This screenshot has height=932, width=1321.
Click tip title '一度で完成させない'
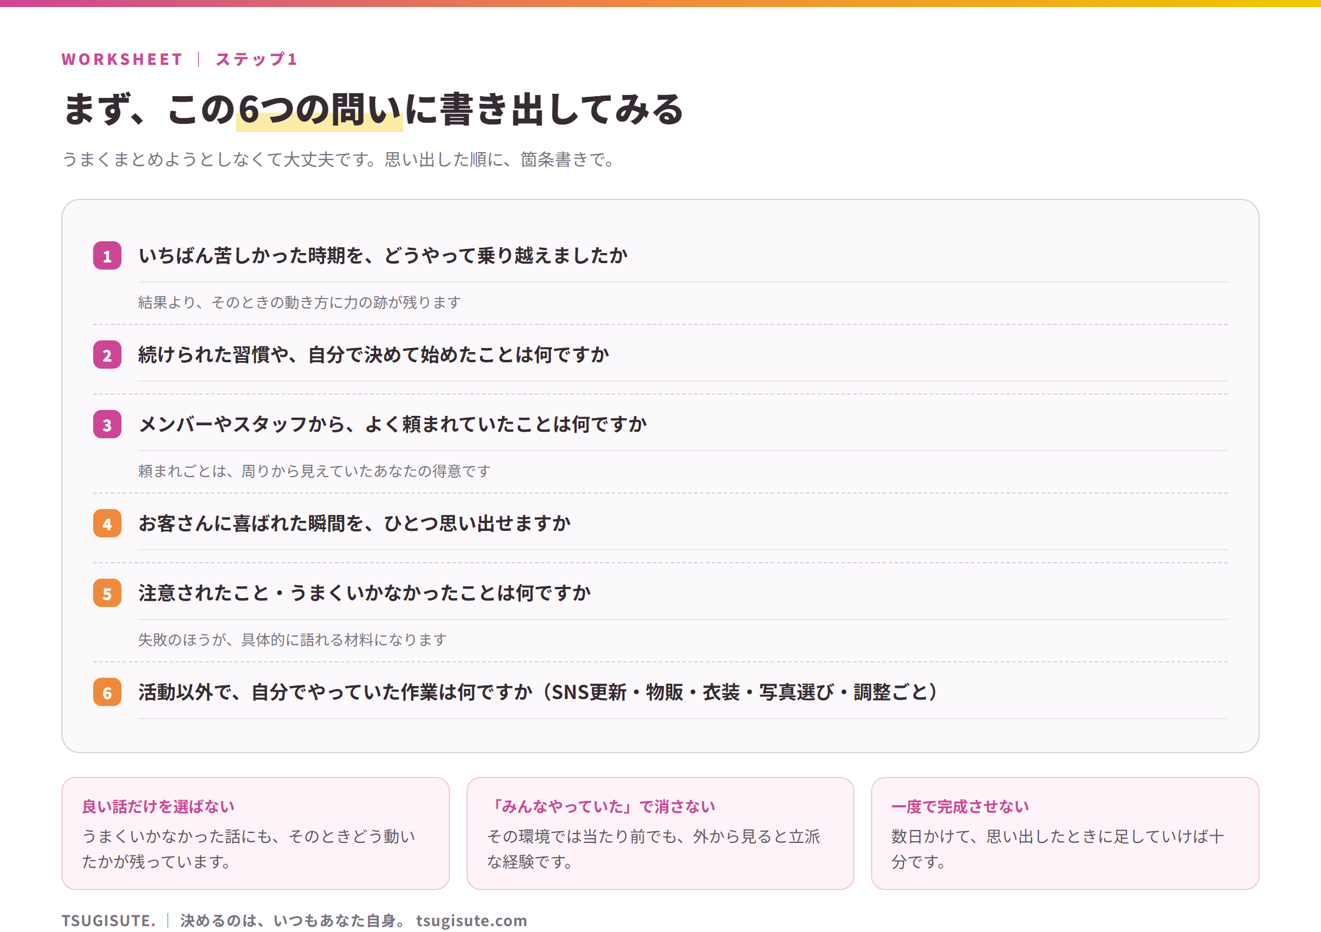coord(960,806)
